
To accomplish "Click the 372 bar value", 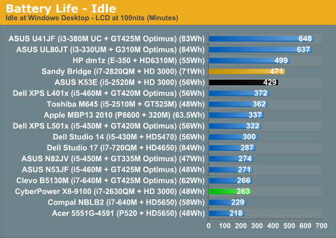I will click(260, 93).
